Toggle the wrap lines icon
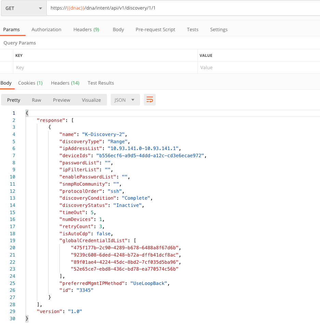Image resolution: width=320 pixels, height=336 pixels. (x=150, y=100)
